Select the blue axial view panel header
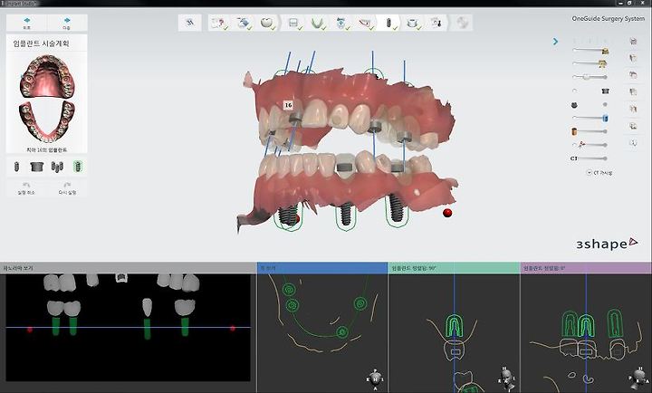 [x=322, y=268]
